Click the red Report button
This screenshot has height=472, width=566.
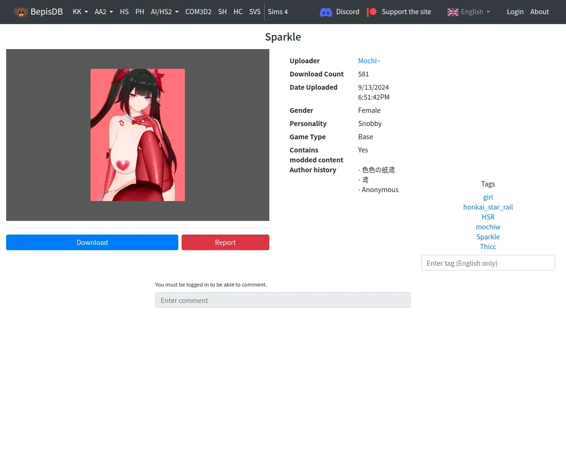point(225,242)
